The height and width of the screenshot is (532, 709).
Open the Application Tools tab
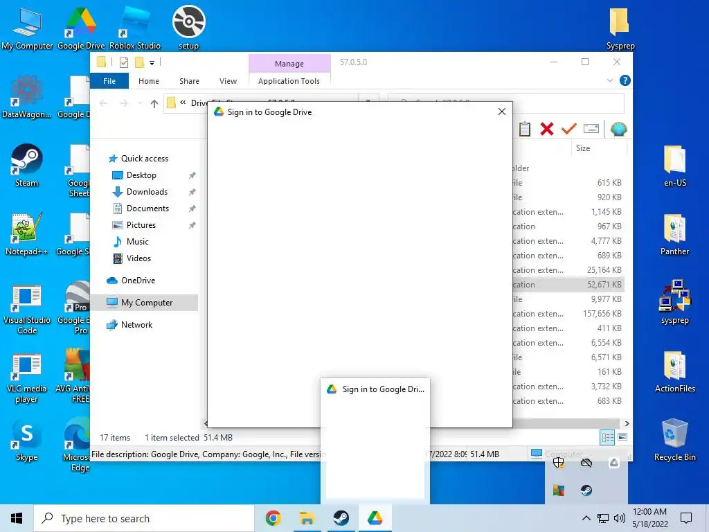click(x=289, y=81)
